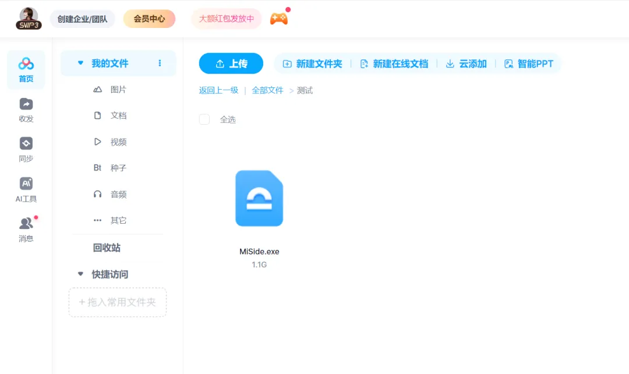This screenshot has width=629, height=374.
Task: Click the 智能PPT icon
Action: [508, 64]
